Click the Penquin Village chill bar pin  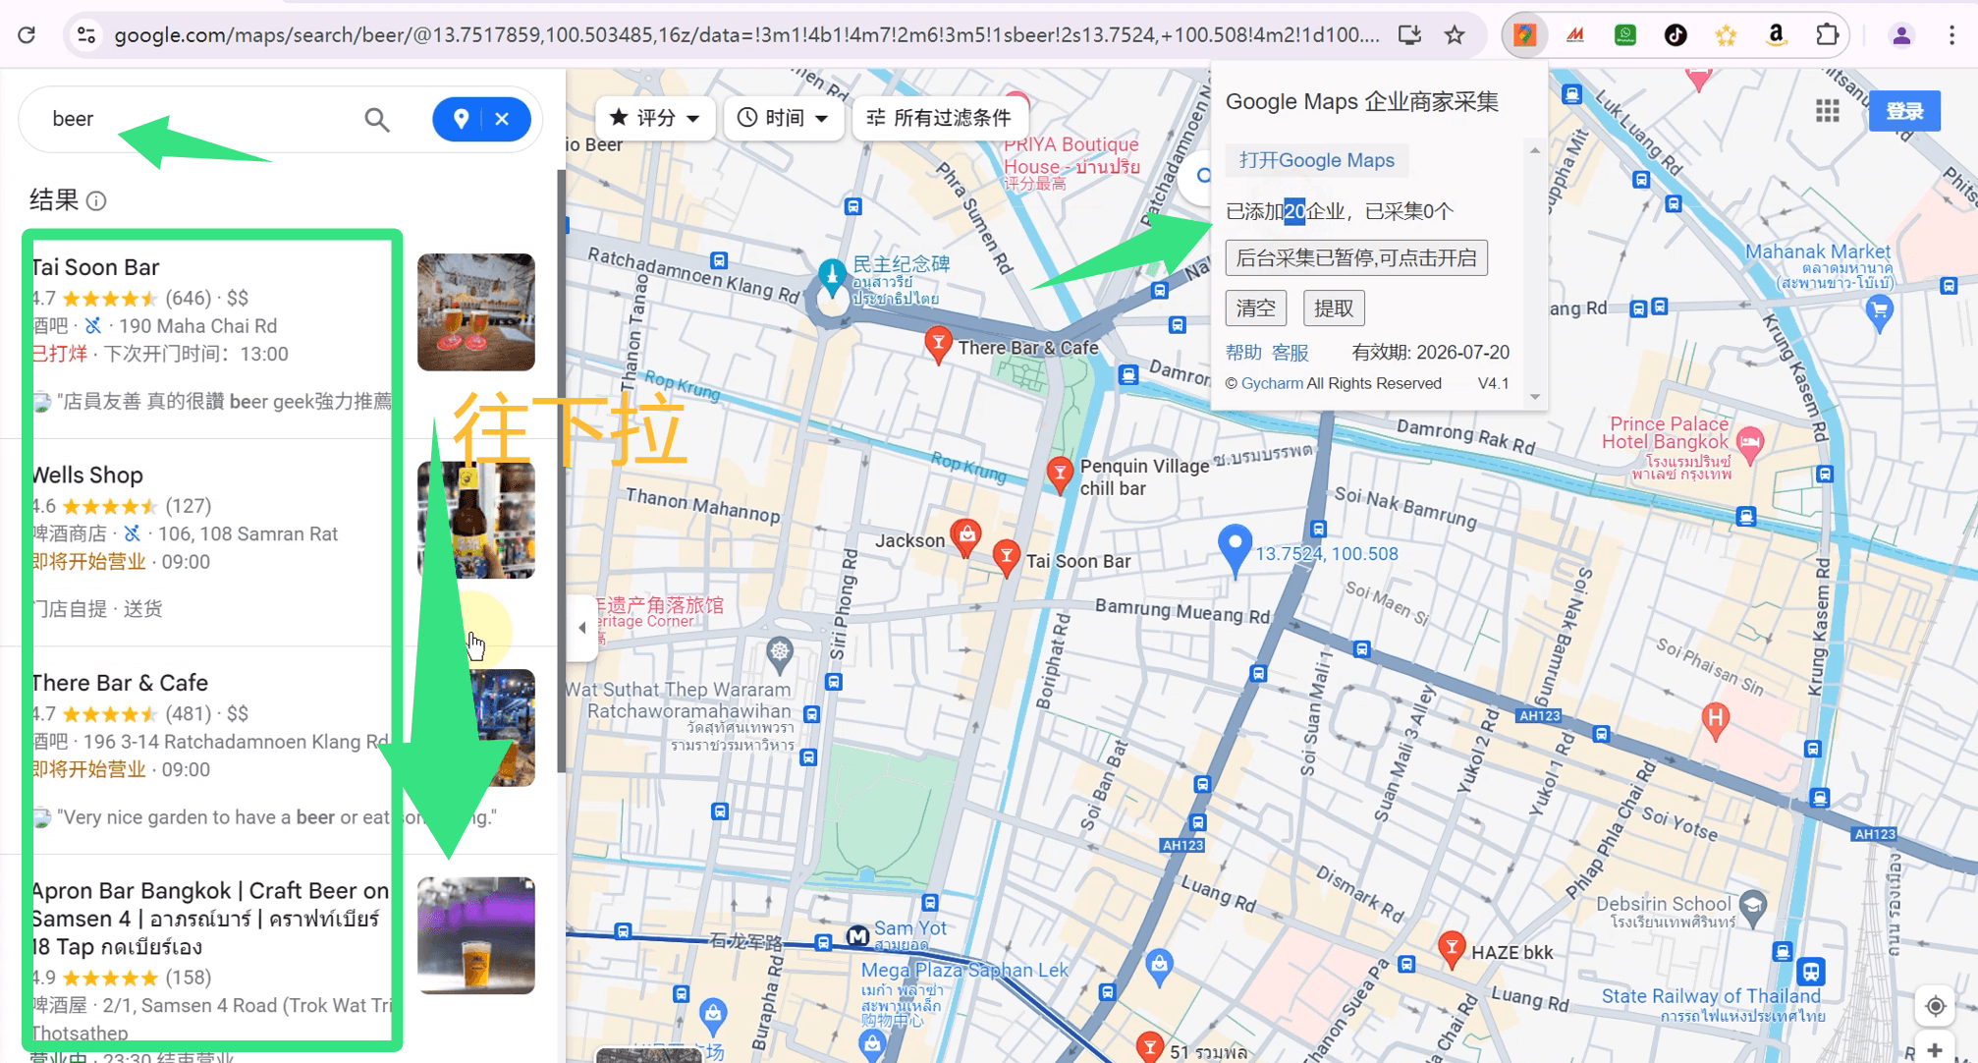1059,475
